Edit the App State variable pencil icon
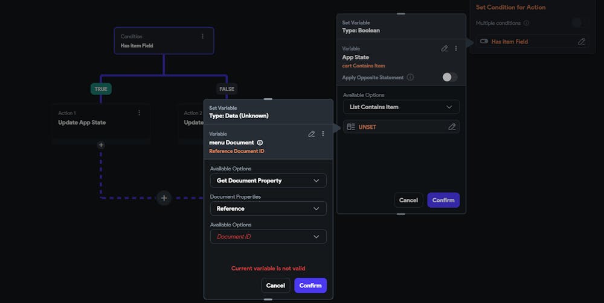Screen dimensions: 604x303 tap(445, 48)
